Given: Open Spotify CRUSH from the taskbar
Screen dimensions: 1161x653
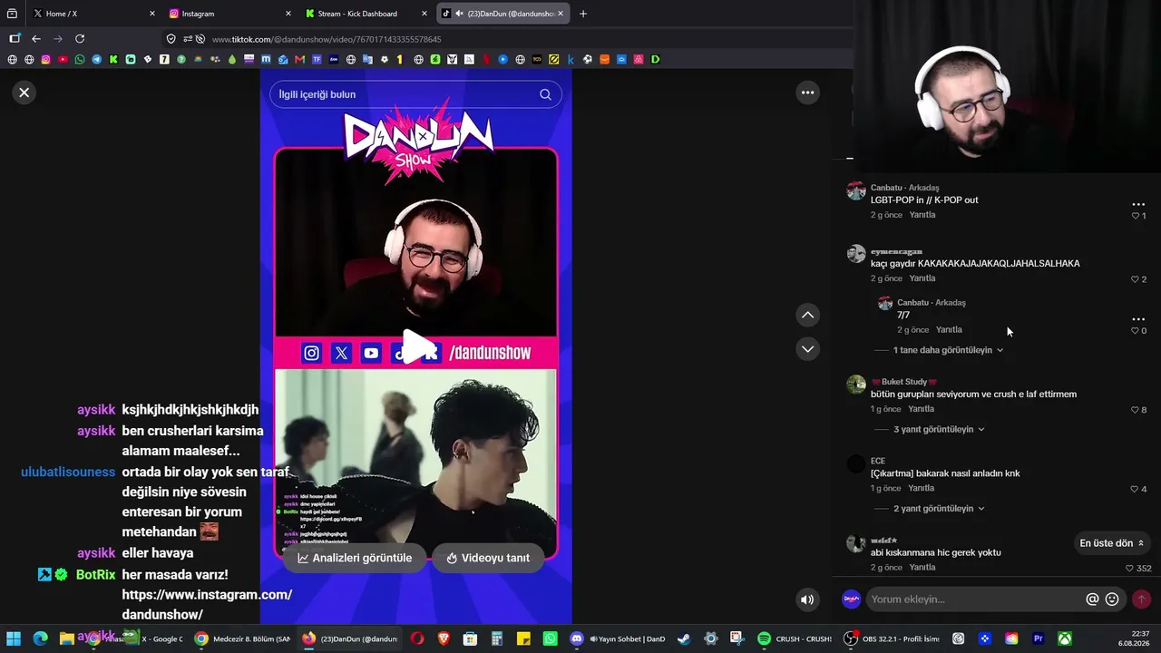Looking at the screenshot, I should coord(794,638).
